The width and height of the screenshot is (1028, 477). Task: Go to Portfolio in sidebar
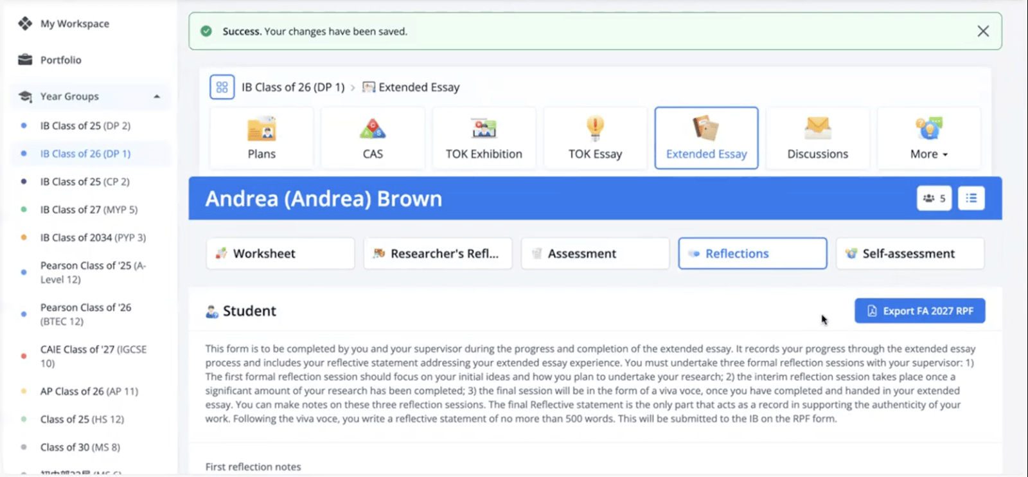[60, 60]
